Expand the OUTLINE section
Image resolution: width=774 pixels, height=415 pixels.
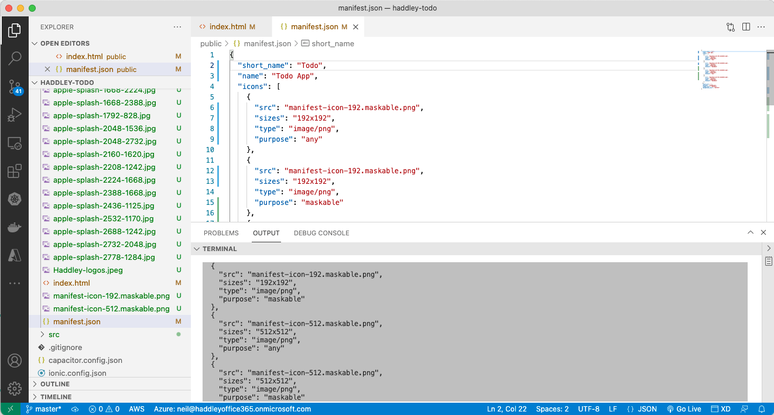(x=54, y=384)
